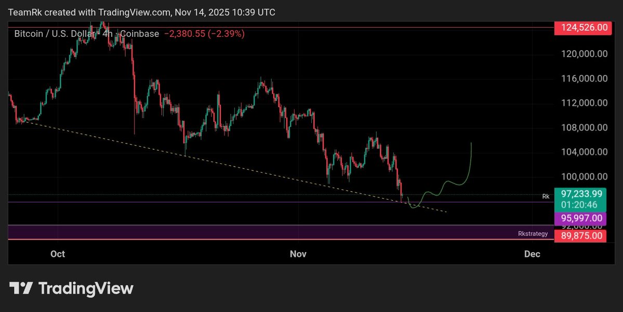623x312 pixels.
Task: Open the TradingView.com attribution link
Action: (135, 12)
